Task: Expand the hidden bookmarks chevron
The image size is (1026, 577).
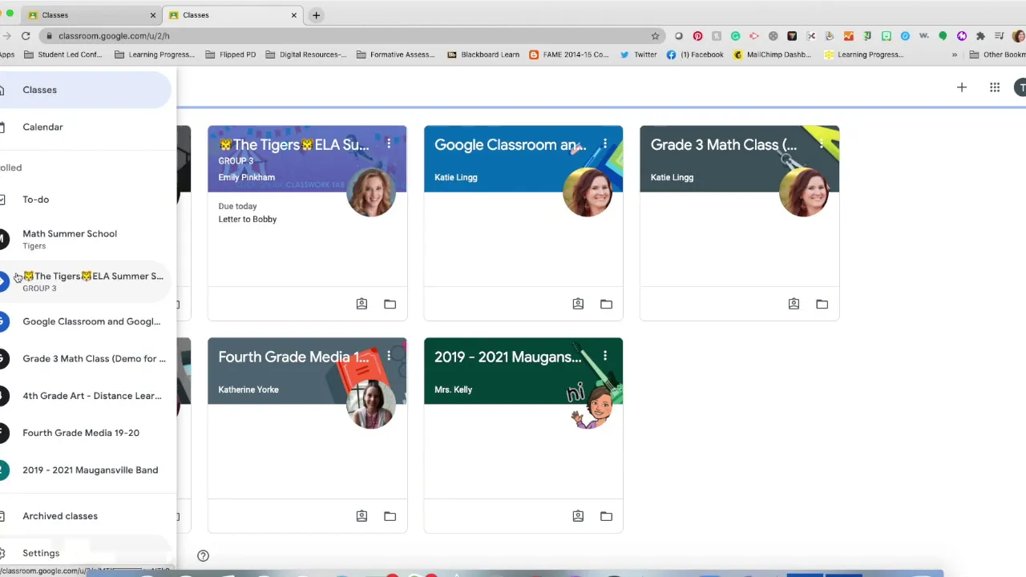Action: click(x=954, y=54)
